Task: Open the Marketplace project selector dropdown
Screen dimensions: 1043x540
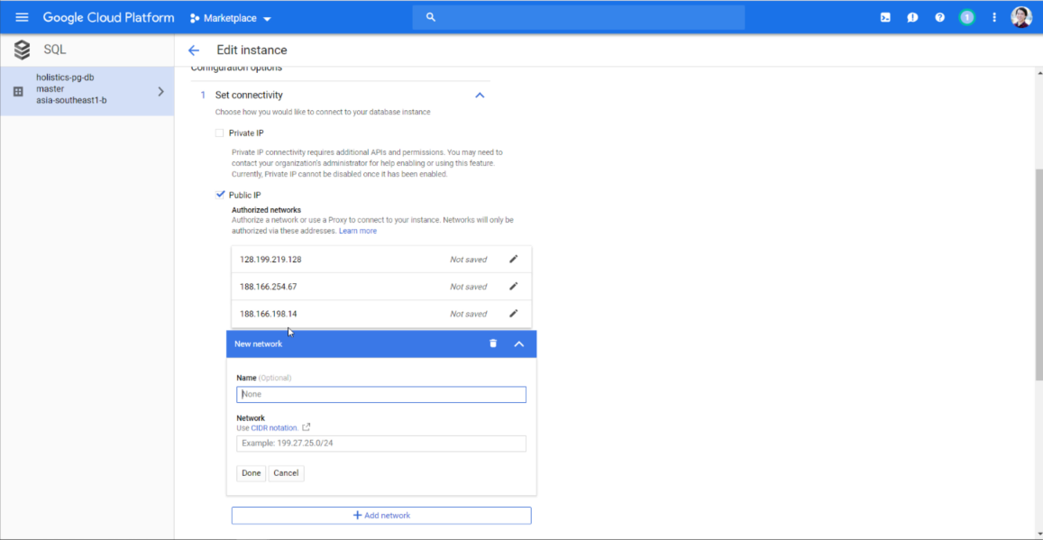Action: (x=231, y=18)
